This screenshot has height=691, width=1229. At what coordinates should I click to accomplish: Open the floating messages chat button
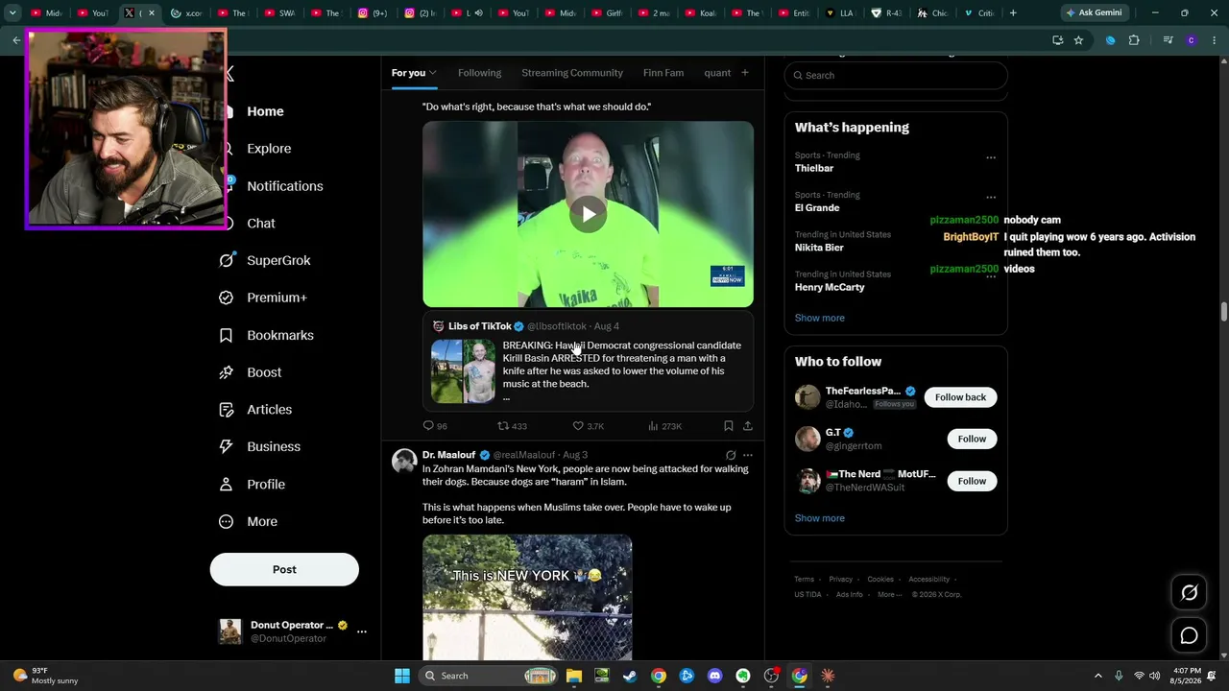[x=1189, y=635]
